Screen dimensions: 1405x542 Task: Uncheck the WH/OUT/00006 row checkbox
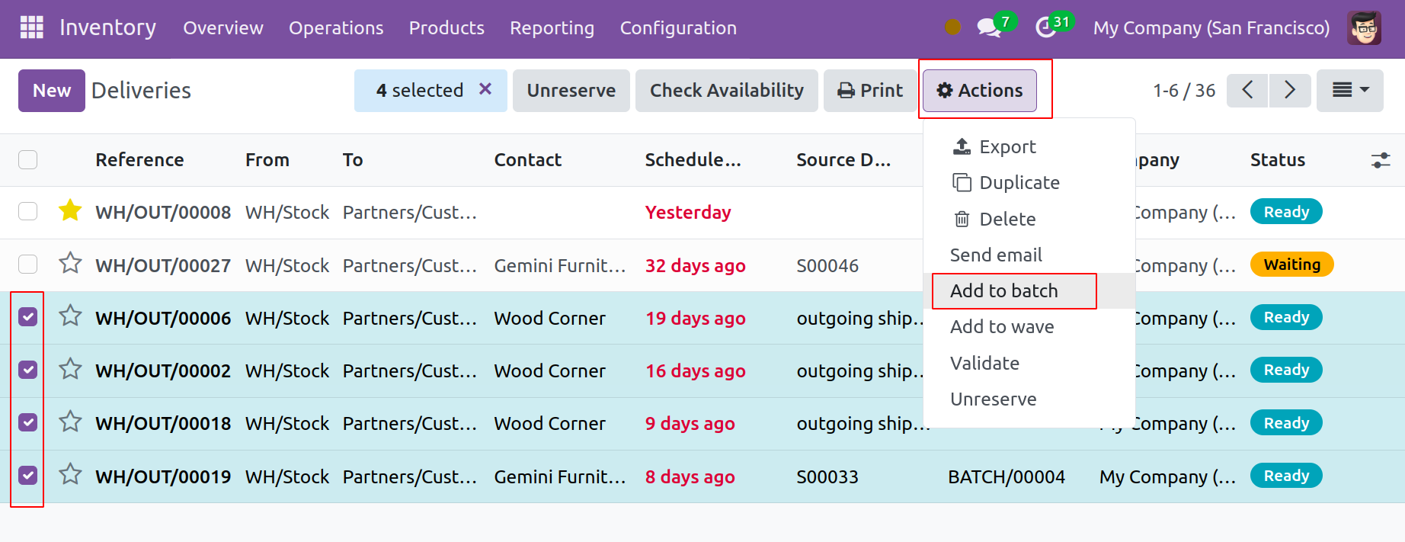tap(28, 317)
